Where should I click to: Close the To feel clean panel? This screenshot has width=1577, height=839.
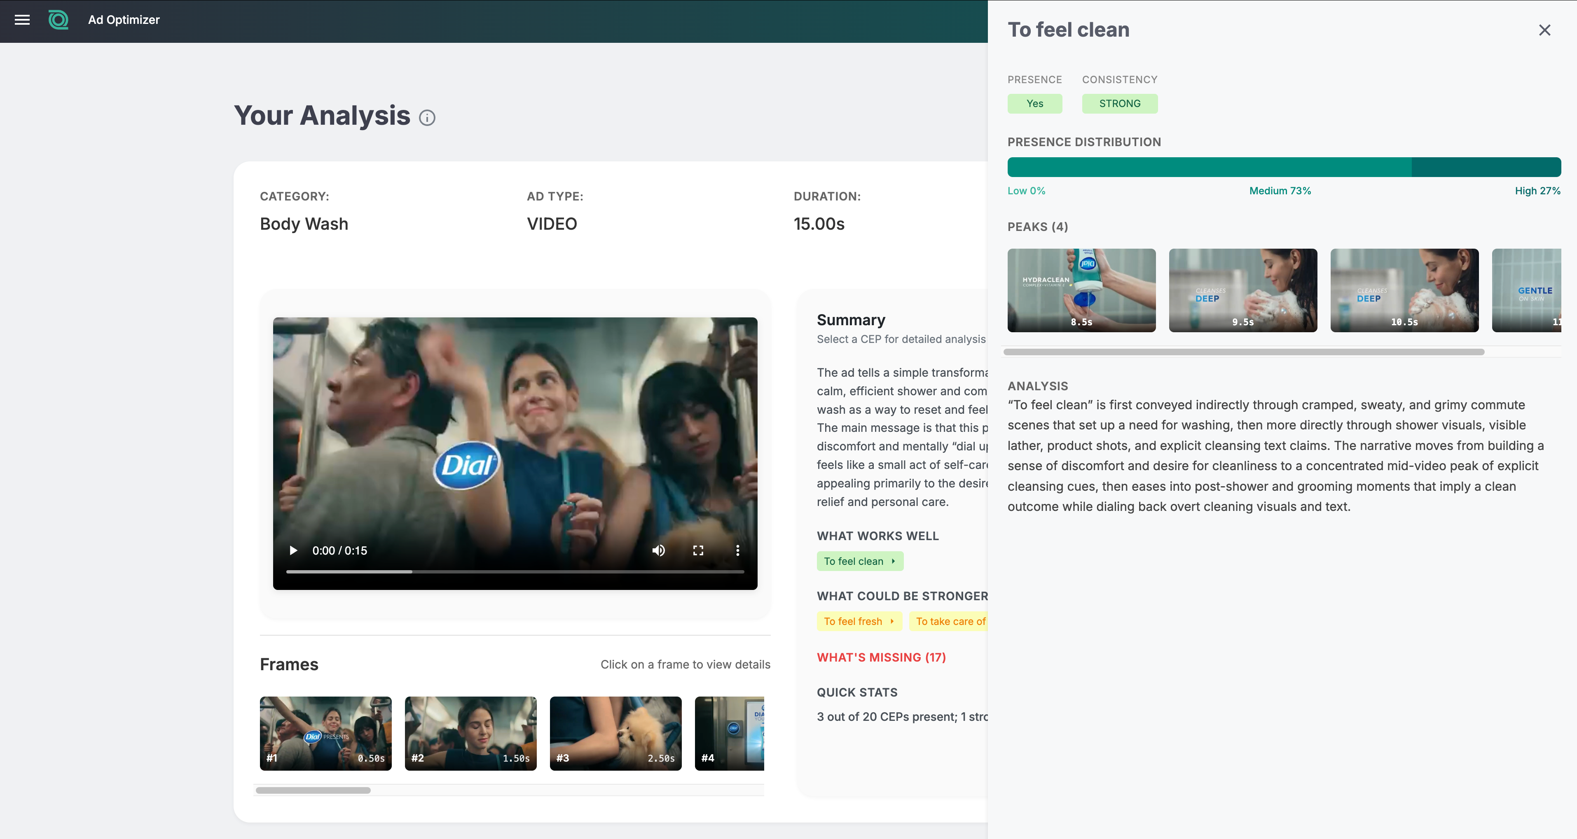point(1544,30)
